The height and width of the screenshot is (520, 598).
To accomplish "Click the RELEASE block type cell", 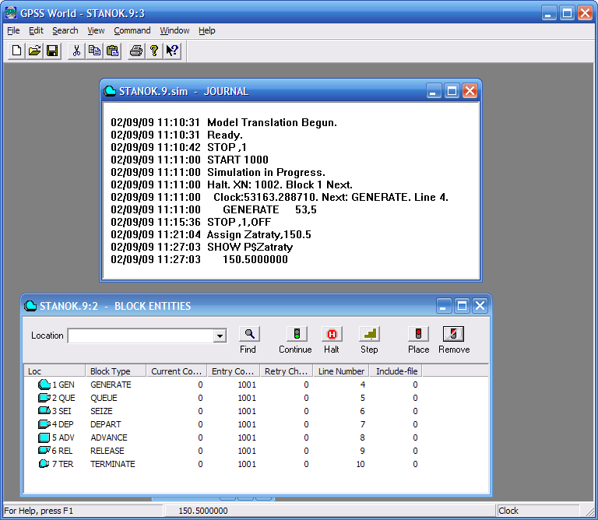I will coord(107,451).
